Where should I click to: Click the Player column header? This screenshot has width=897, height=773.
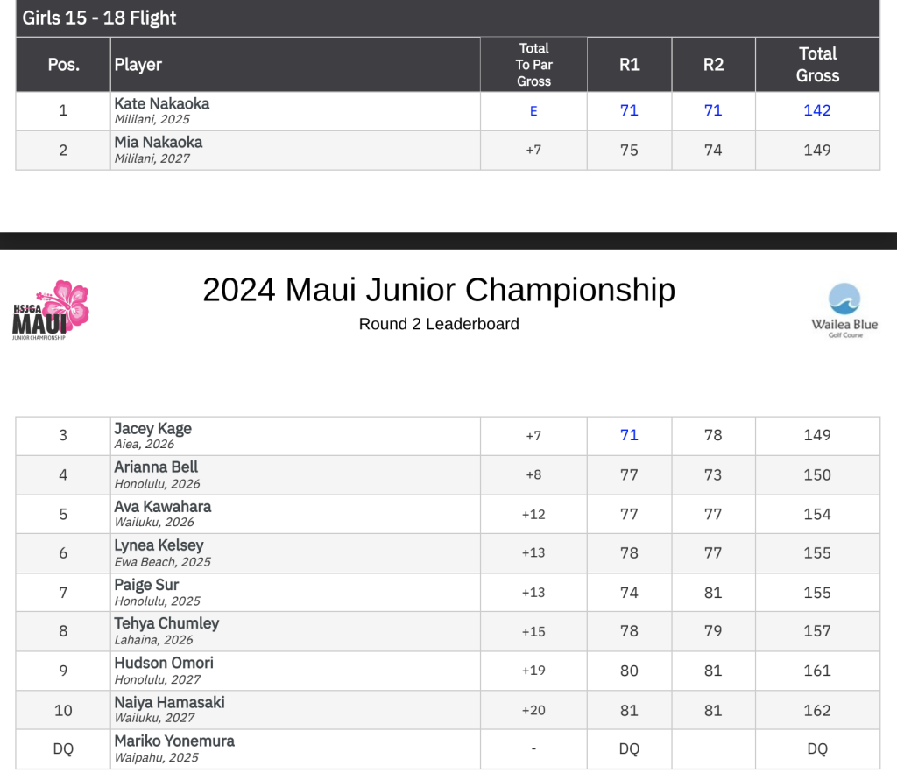(x=138, y=65)
